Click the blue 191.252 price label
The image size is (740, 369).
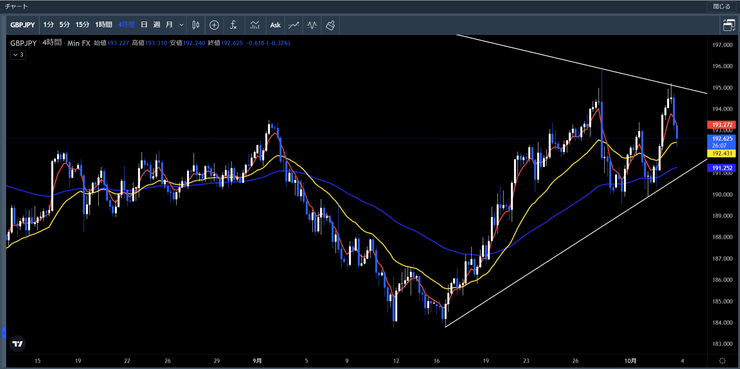721,168
